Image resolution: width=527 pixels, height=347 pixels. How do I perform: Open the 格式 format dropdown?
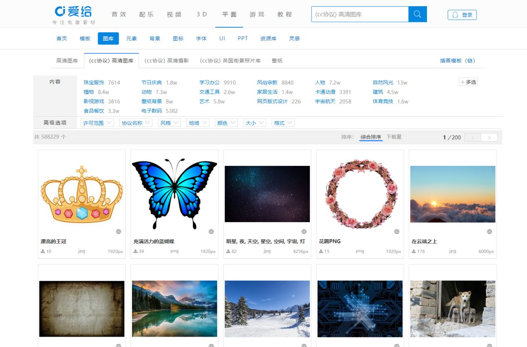283,122
